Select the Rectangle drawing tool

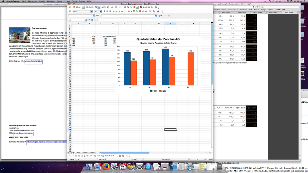pyautogui.click(x=76, y=156)
